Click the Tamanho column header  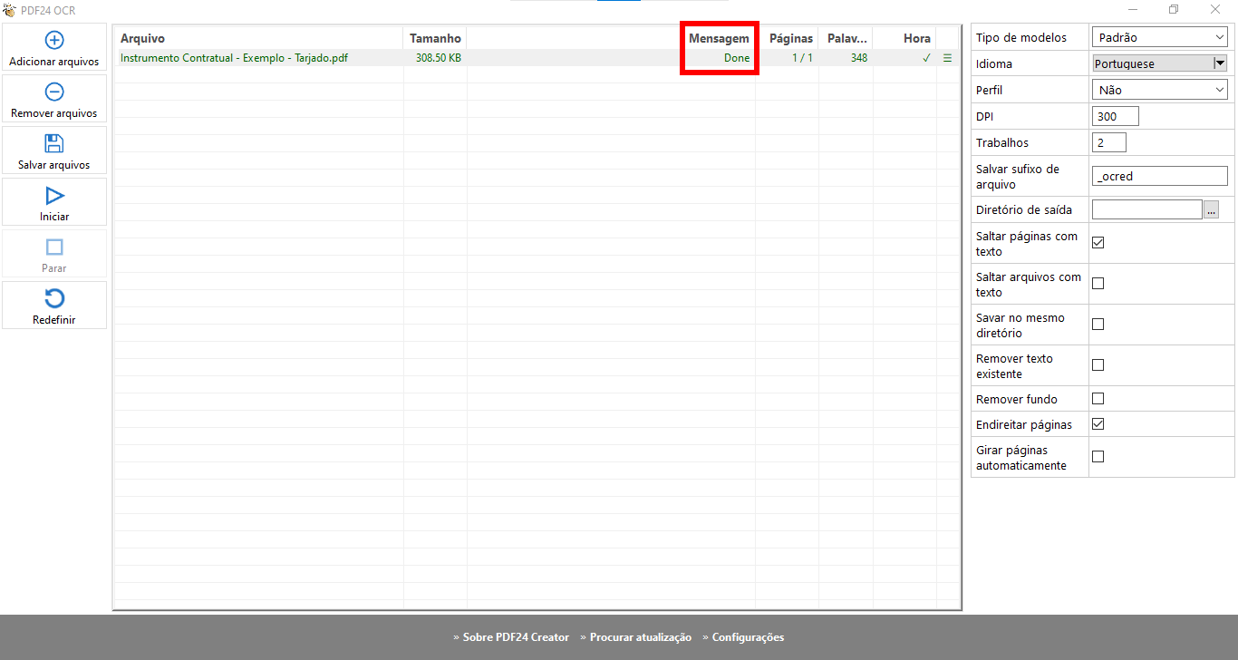click(x=435, y=38)
